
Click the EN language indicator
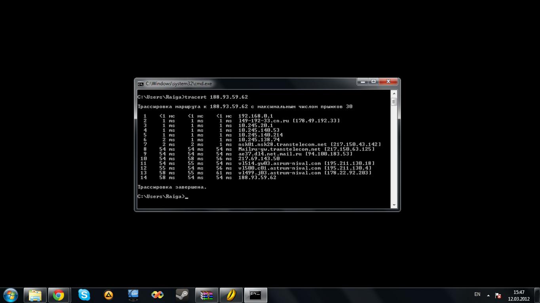[x=477, y=294]
